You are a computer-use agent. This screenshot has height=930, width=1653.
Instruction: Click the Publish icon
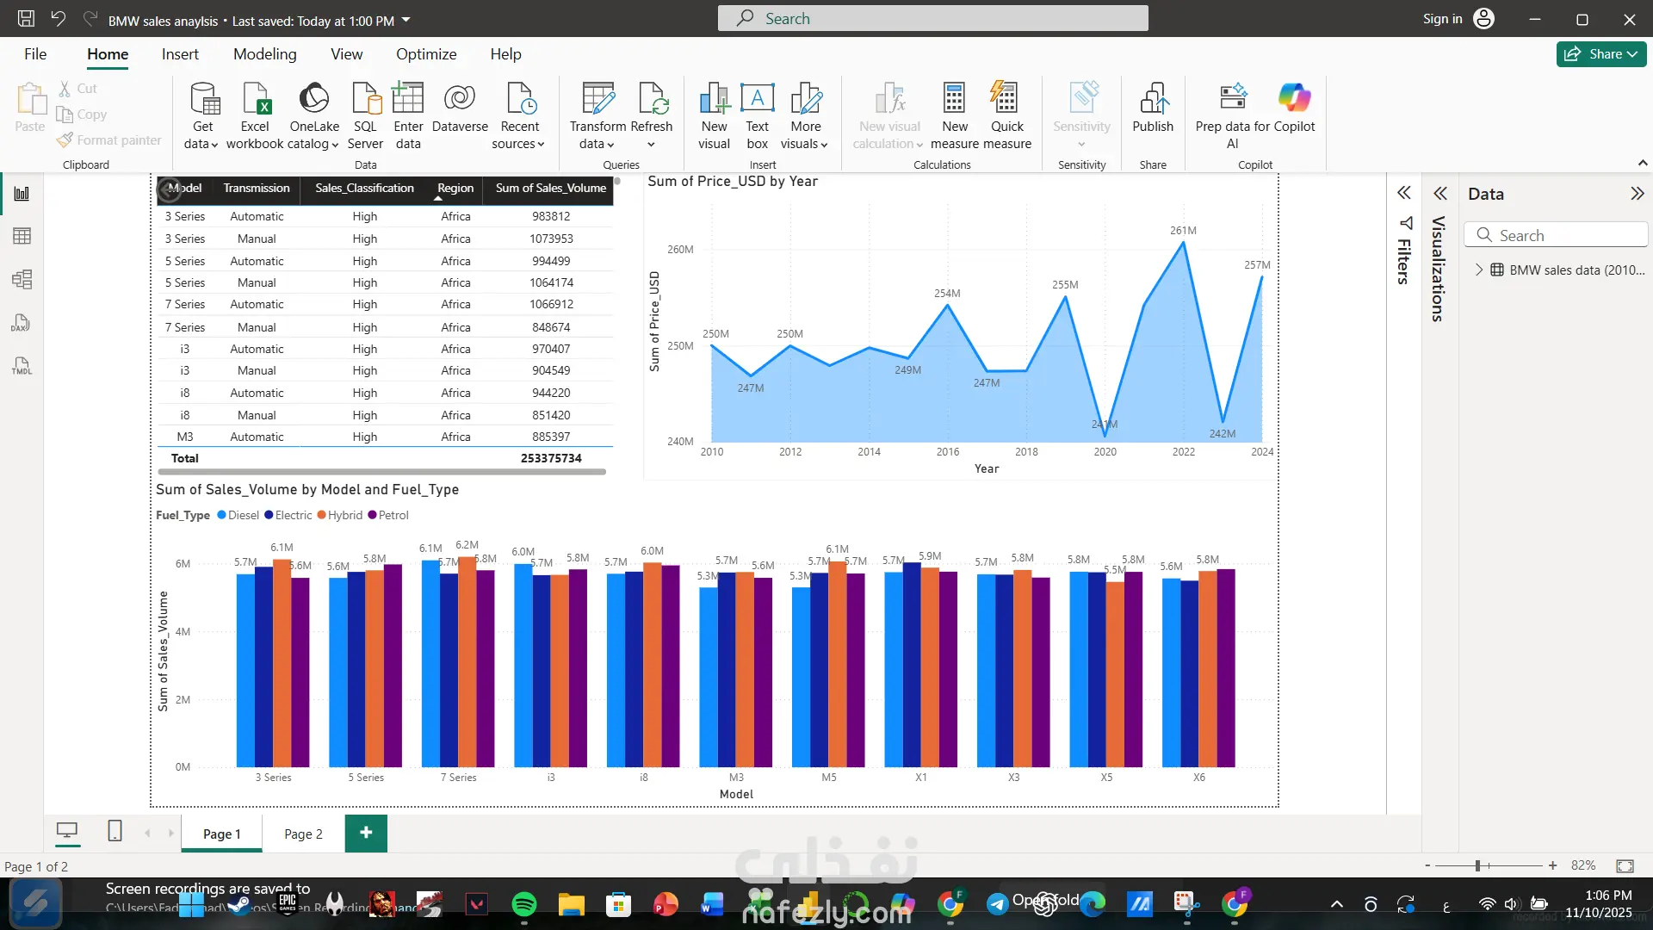1153,99
